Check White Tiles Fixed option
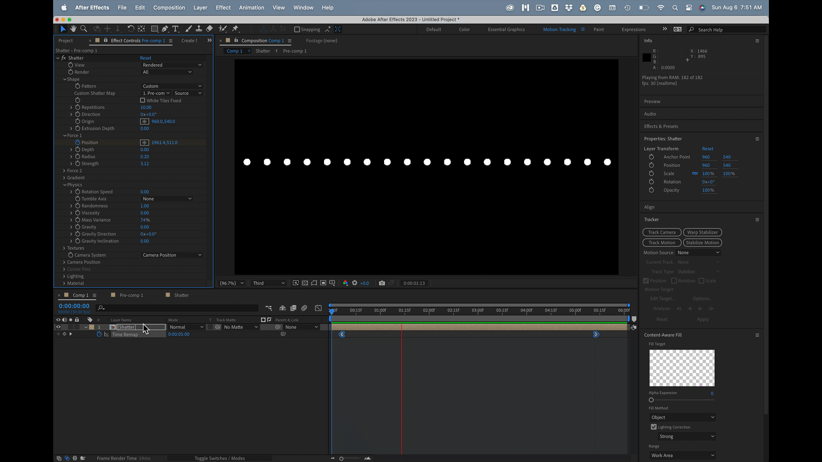Viewport: 822px width, 462px height. coord(143,101)
